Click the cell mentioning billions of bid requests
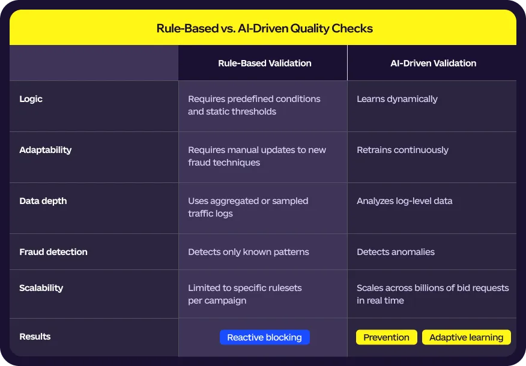The image size is (526, 366). click(x=432, y=294)
